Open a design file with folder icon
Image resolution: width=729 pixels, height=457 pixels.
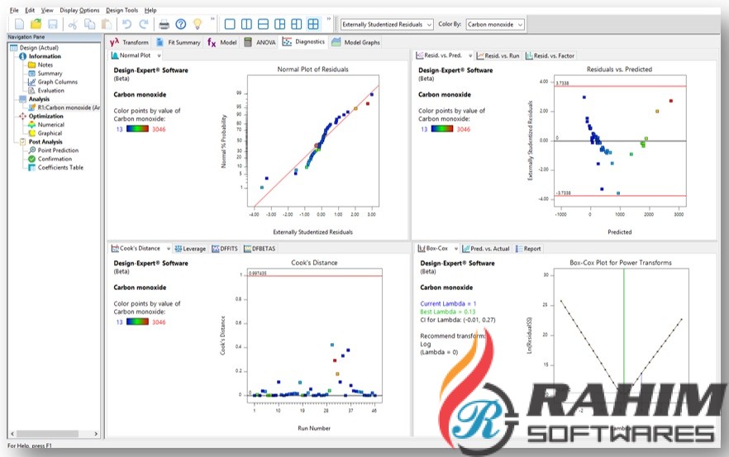coord(36,24)
